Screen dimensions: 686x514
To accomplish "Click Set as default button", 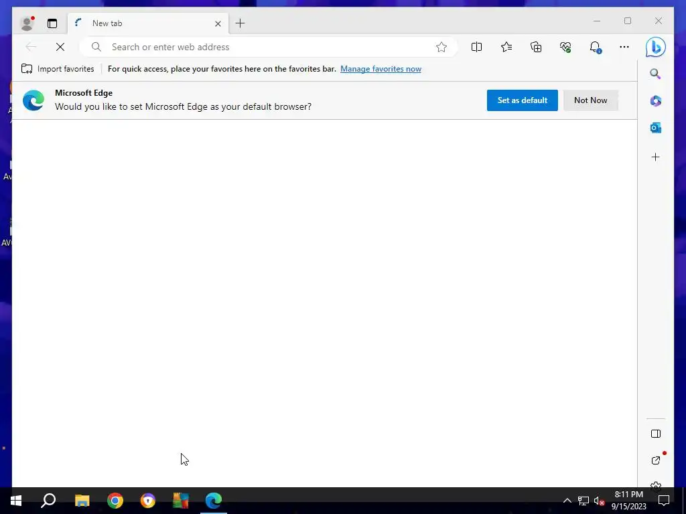I will [x=522, y=100].
